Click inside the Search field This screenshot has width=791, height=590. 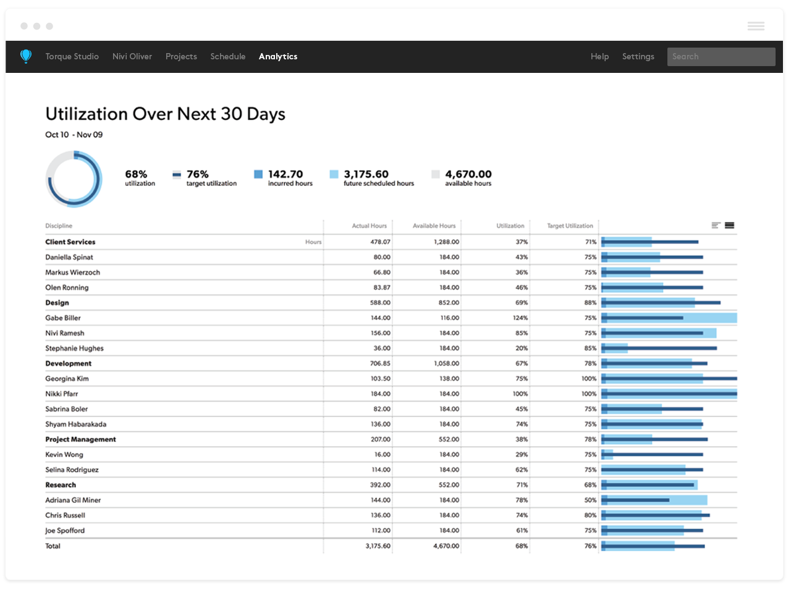tap(721, 56)
